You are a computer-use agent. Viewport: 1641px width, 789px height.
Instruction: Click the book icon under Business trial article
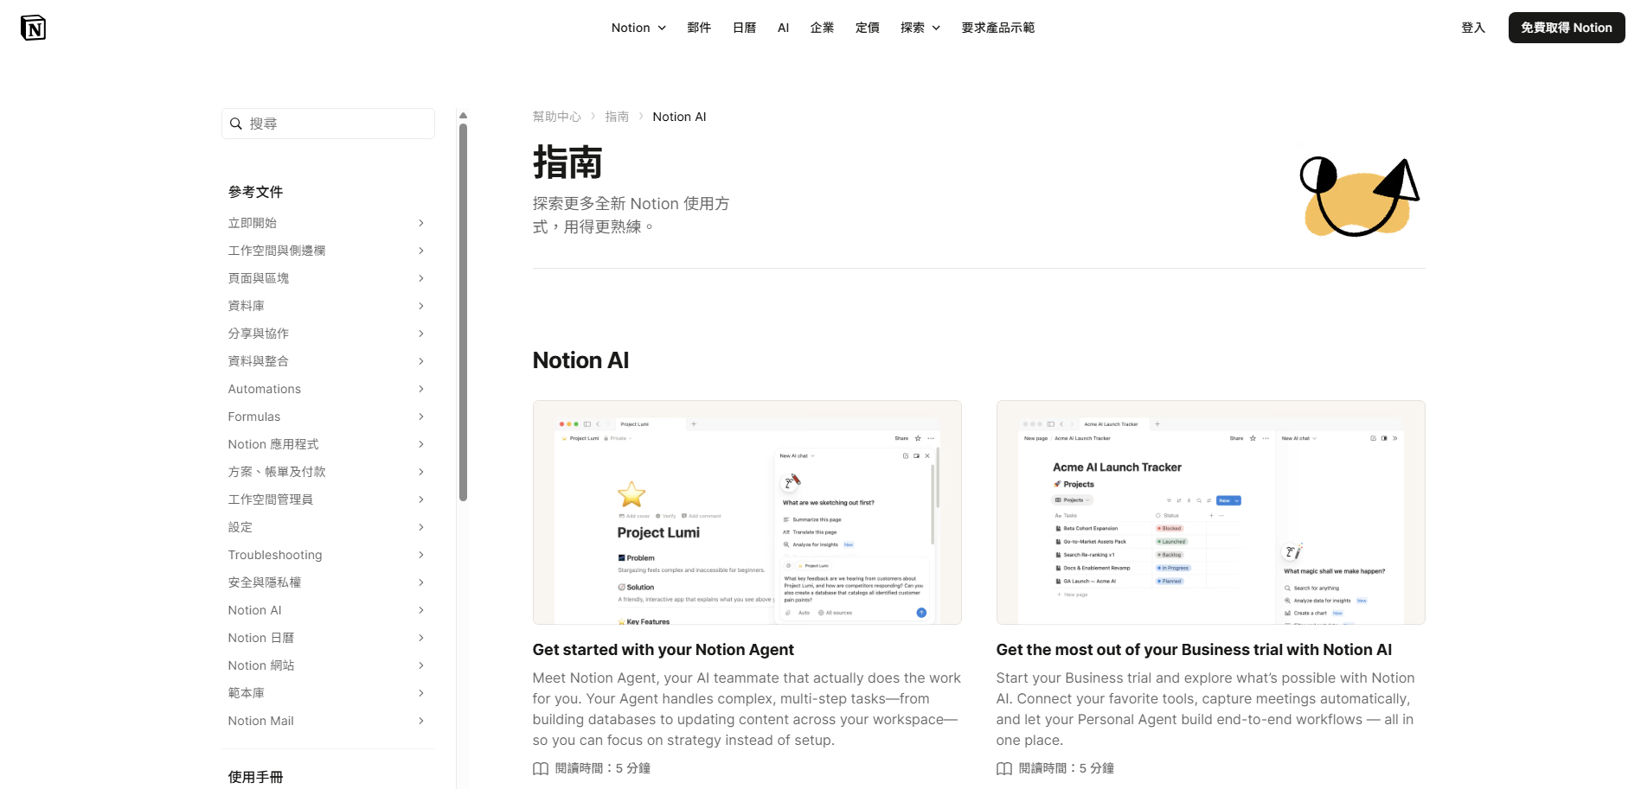pyautogui.click(x=1004, y=768)
